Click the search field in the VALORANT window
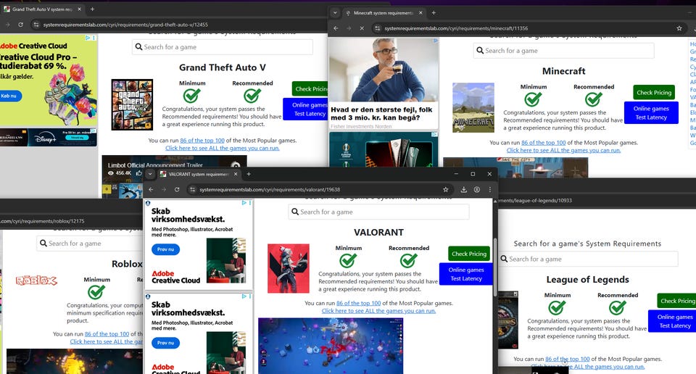Screen dimensions: 696x374 (378, 212)
